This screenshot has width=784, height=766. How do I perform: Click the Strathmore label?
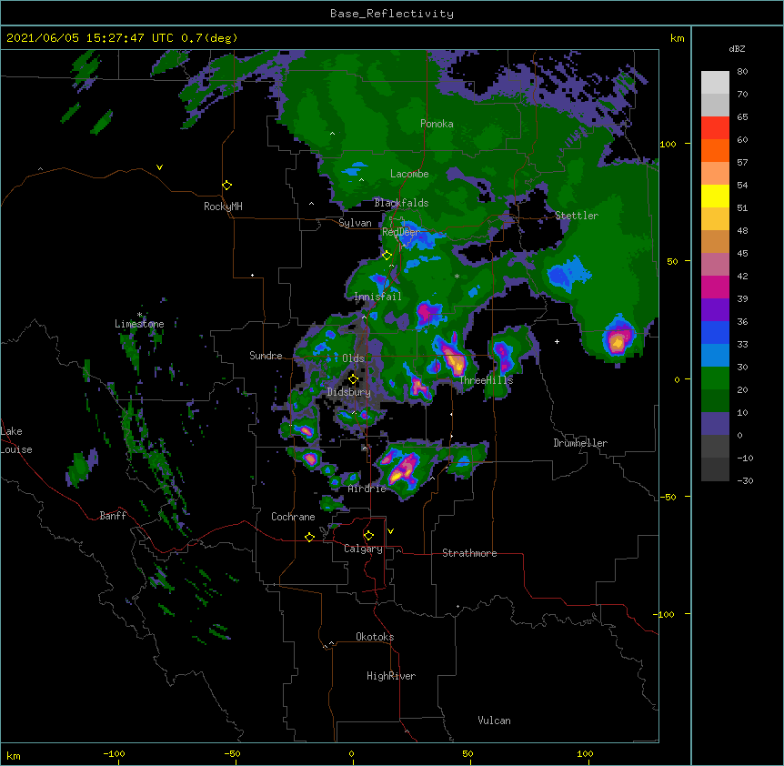click(x=469, y=553)
